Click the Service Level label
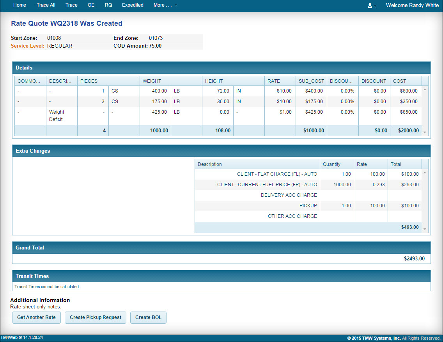 (x=28, y=46)
